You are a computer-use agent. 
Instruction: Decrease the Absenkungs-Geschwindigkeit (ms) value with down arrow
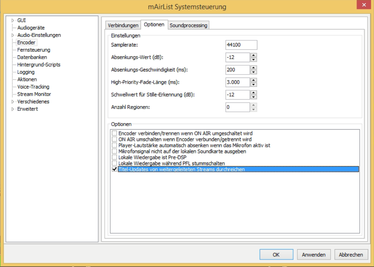click(253, 72)
